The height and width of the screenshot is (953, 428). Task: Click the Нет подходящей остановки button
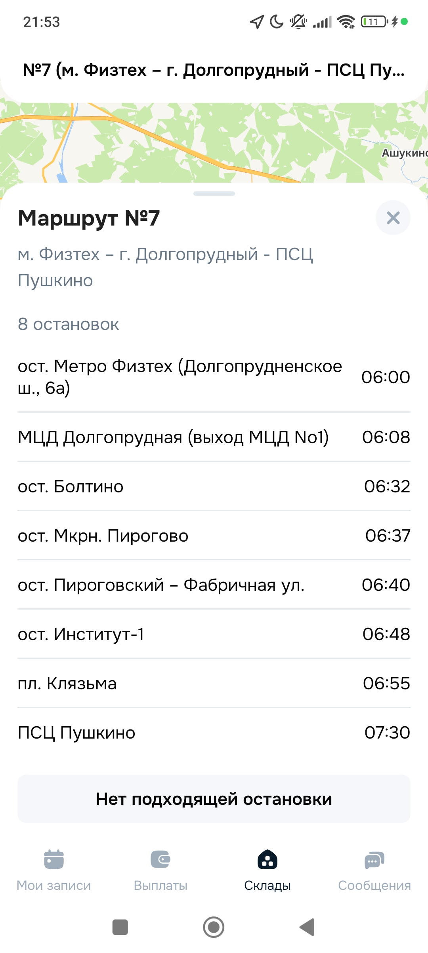(214, 799)
